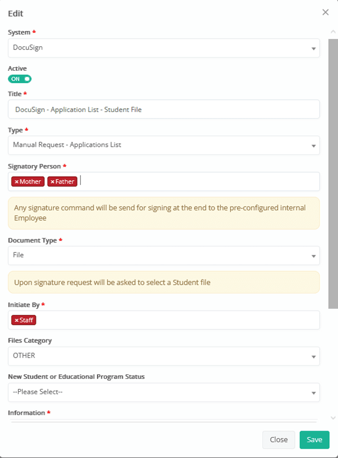338x458 pixels.
Task: Remove the Mother signatory tag
Action: click(17, 182)
